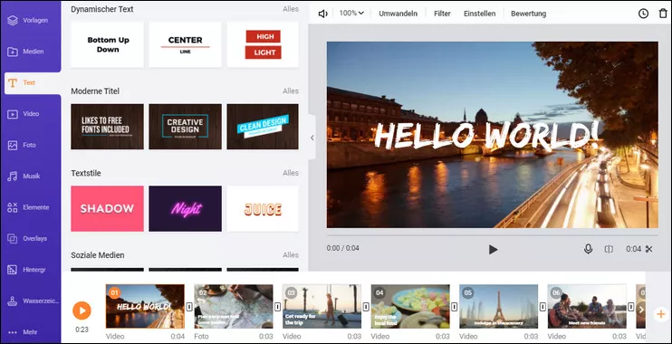
Task: Click transition between clips 05 and 06
Action: (x=543, y=307)
